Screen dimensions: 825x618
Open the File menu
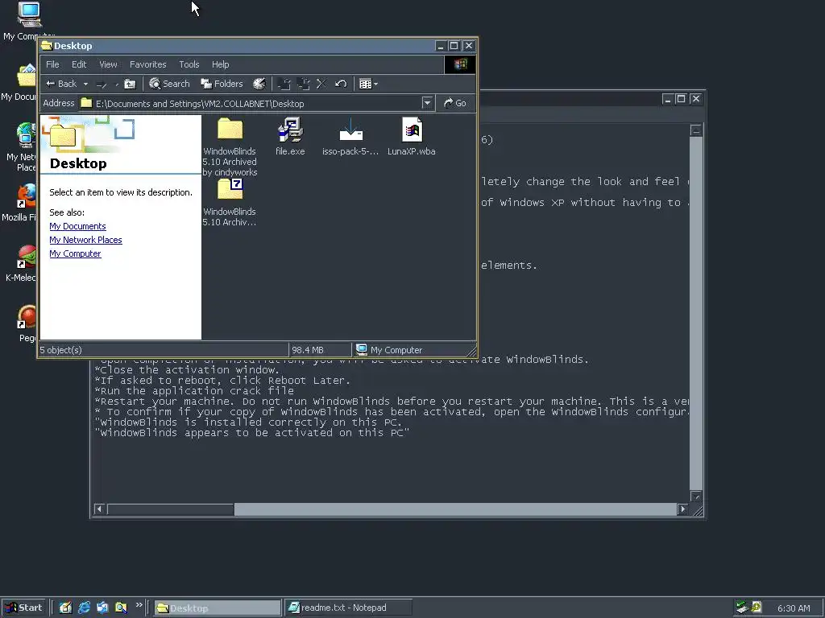pyautogui.click(x=52, y=64)
